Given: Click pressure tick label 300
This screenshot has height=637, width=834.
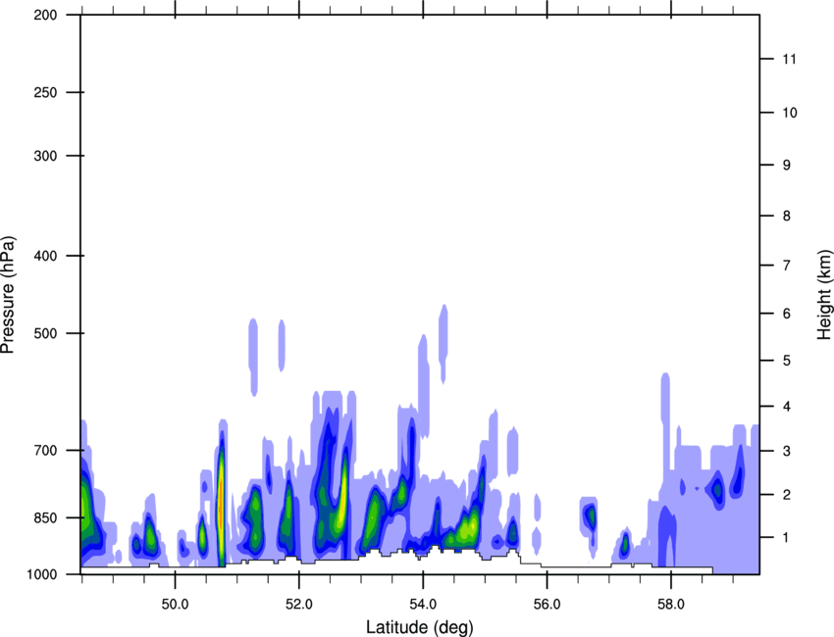Looking at the screenshot, I should point(45,156).
